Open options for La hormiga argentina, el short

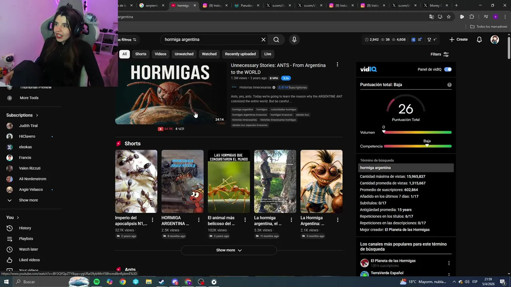[291, 220]
